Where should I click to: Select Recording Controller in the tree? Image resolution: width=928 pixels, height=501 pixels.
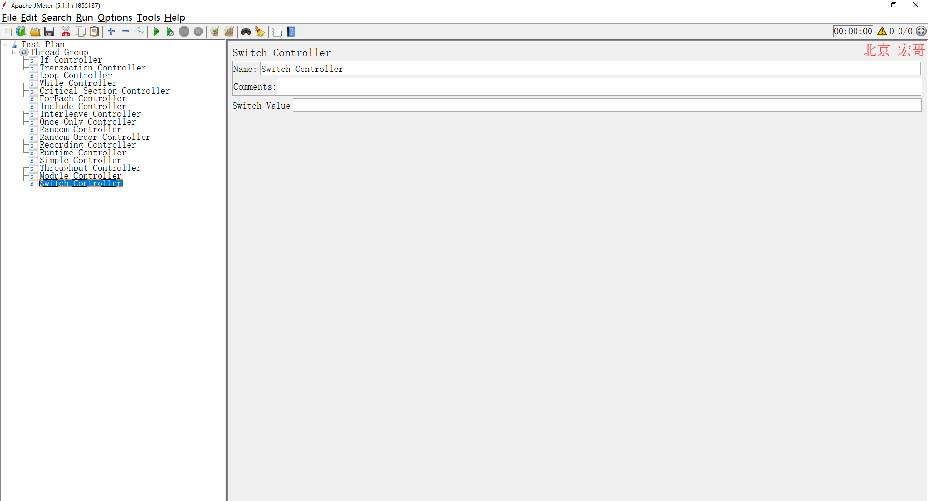(88, 145)
